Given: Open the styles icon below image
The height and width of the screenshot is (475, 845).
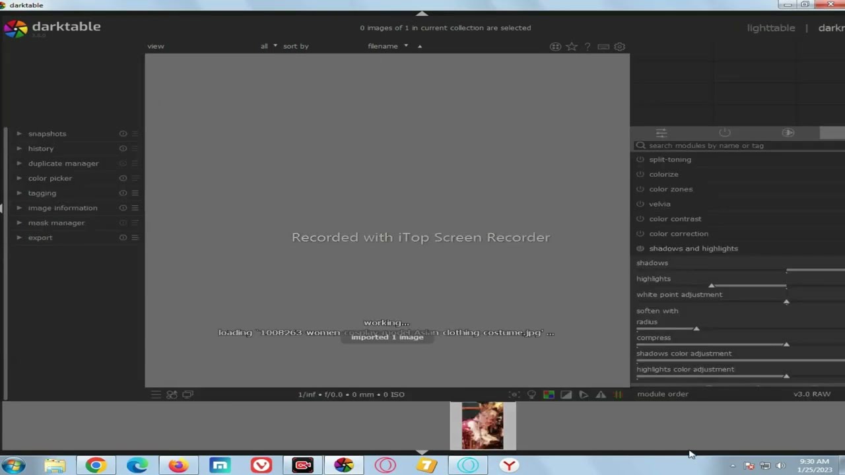Looking at the screenshot, I should (x=172, y=395).
